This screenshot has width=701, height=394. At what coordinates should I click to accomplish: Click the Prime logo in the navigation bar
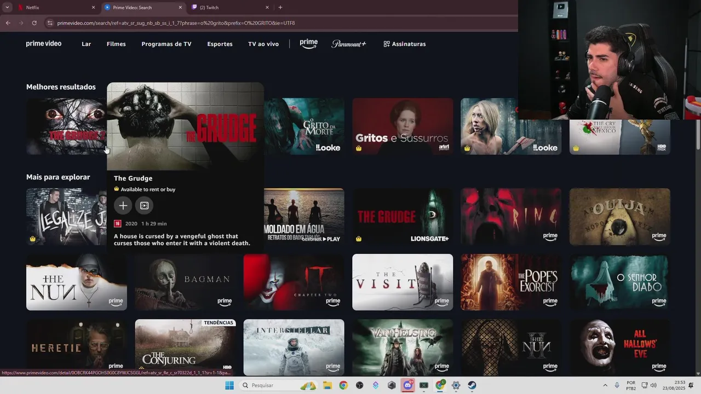309,44
